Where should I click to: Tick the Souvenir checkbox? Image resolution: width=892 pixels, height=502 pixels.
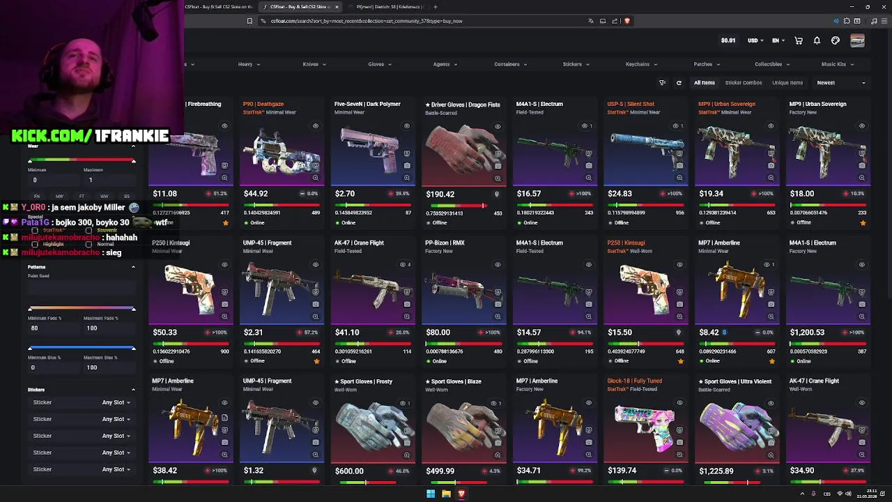[x=89, y=230]
